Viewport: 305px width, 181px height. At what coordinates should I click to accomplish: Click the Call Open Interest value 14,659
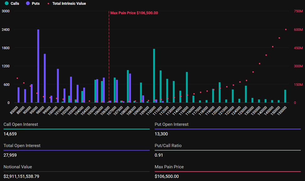click(10, 134)
